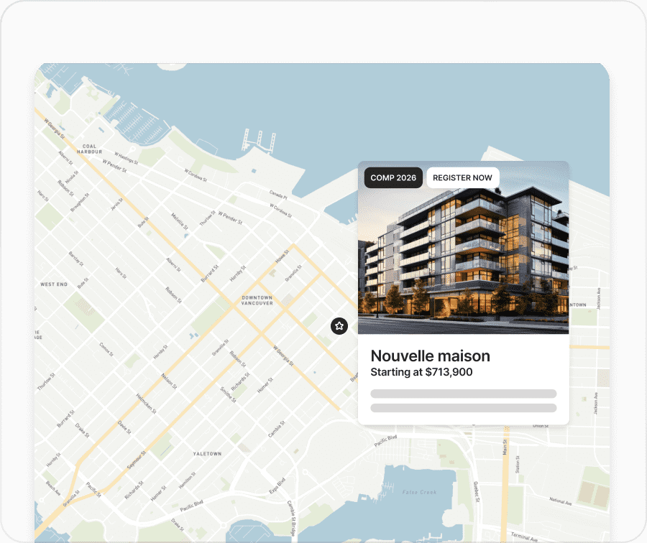Click the Helmcken St street label
The width and height of the screenshot is (647, 543).
[146, 404]
